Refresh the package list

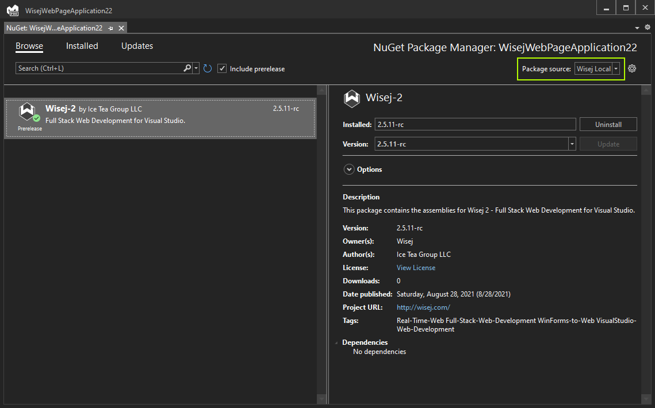(208, 68)
